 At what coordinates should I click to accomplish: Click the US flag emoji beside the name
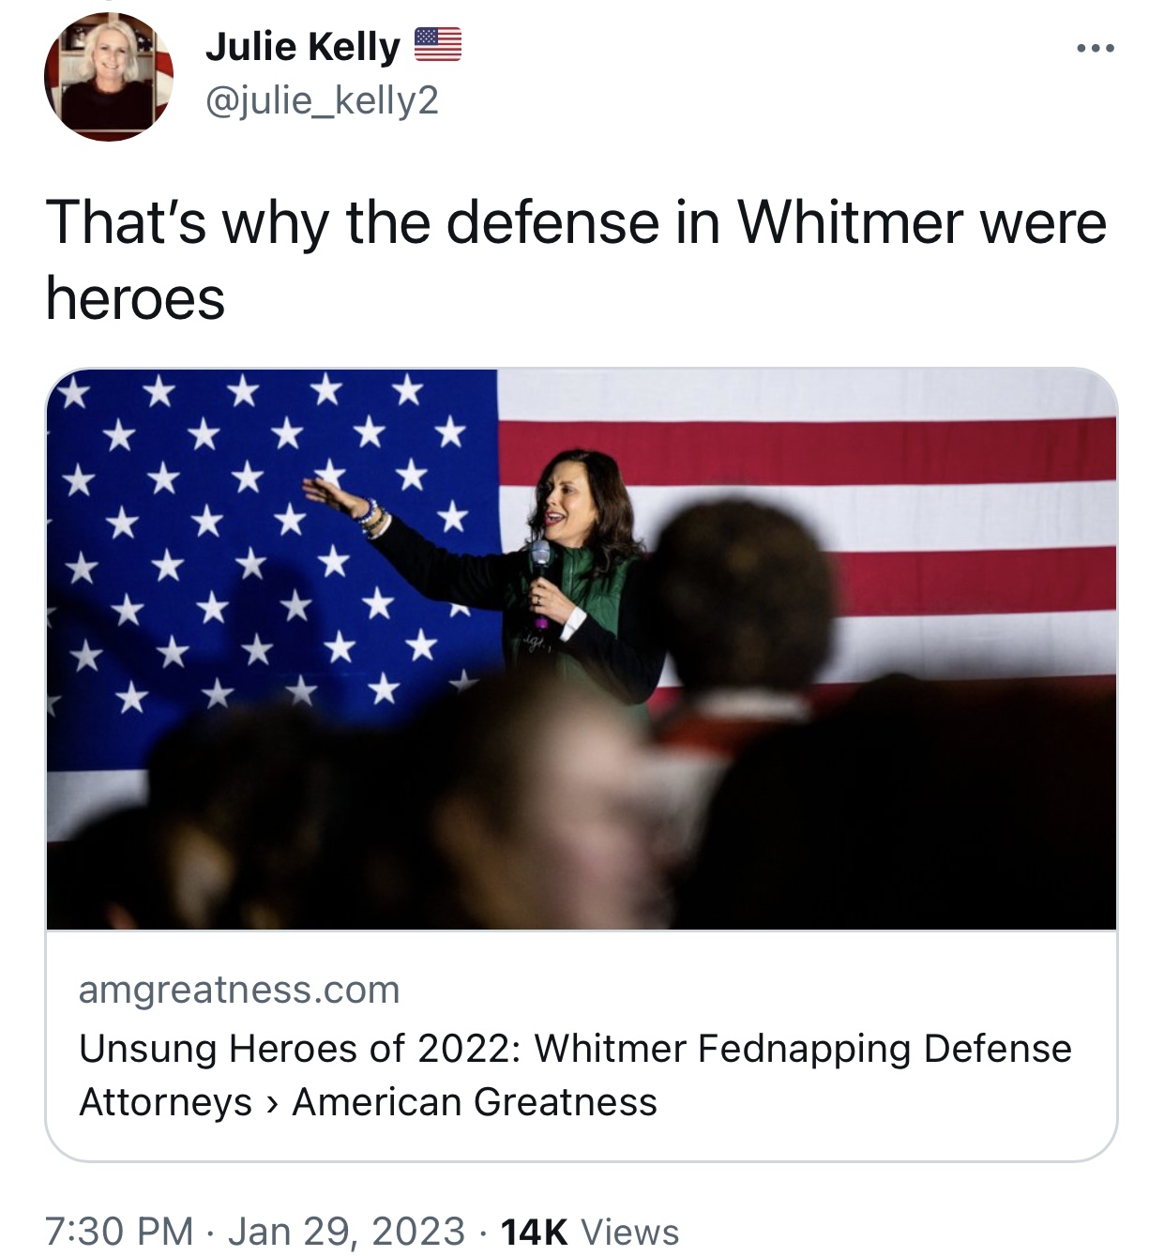(438, 45)
